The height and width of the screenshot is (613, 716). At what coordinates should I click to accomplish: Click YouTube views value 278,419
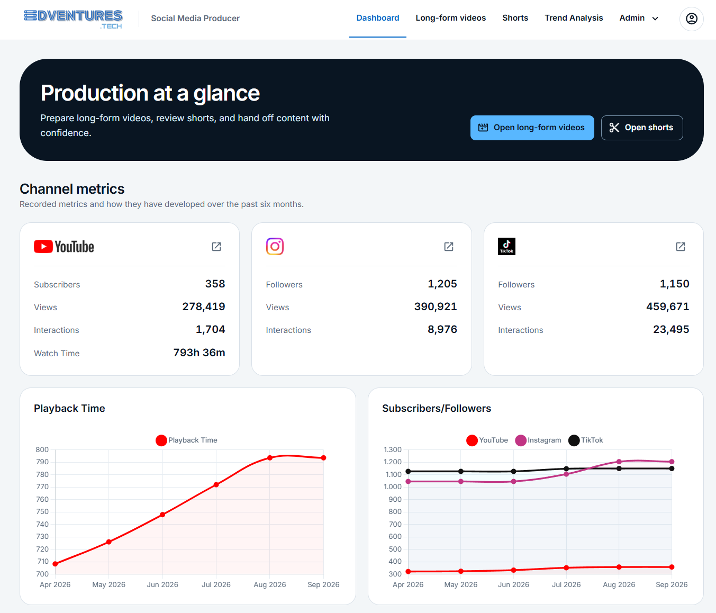[x=204, y=306]
